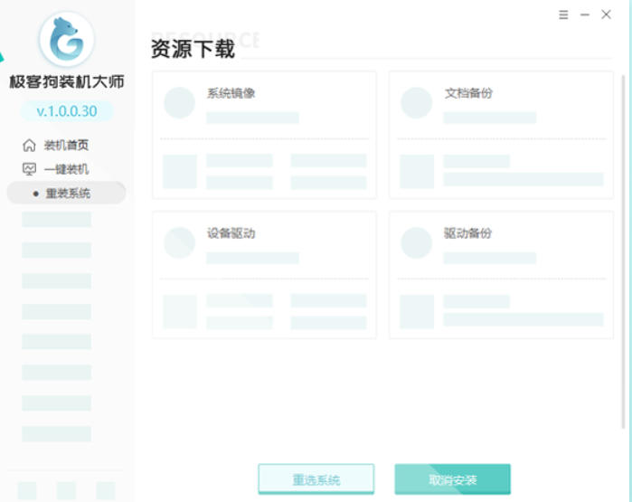Click the version label v.1.0.0.30
The width and height of the screenshot is (632, 502).
click(67, 111)
